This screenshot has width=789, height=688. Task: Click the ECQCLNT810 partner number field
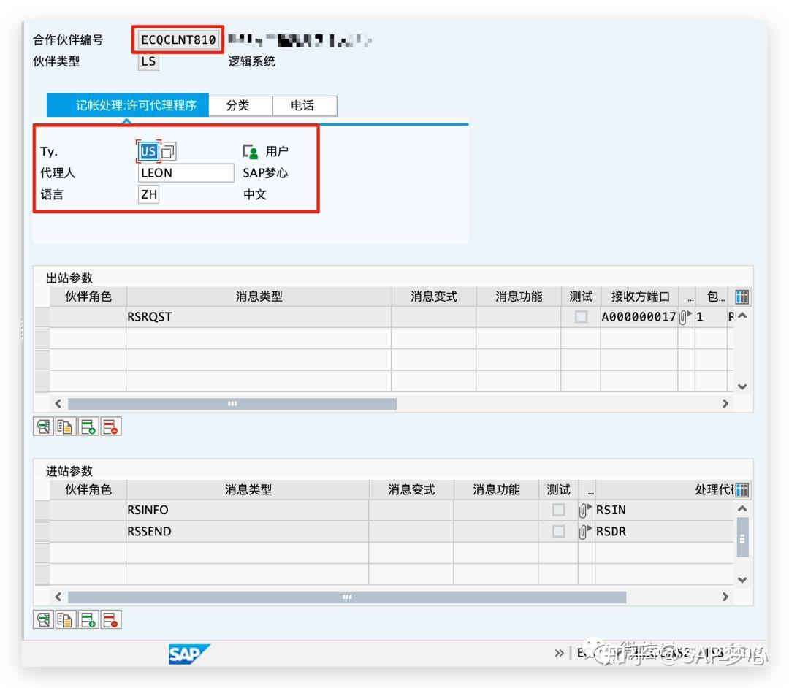pos(178,39)
